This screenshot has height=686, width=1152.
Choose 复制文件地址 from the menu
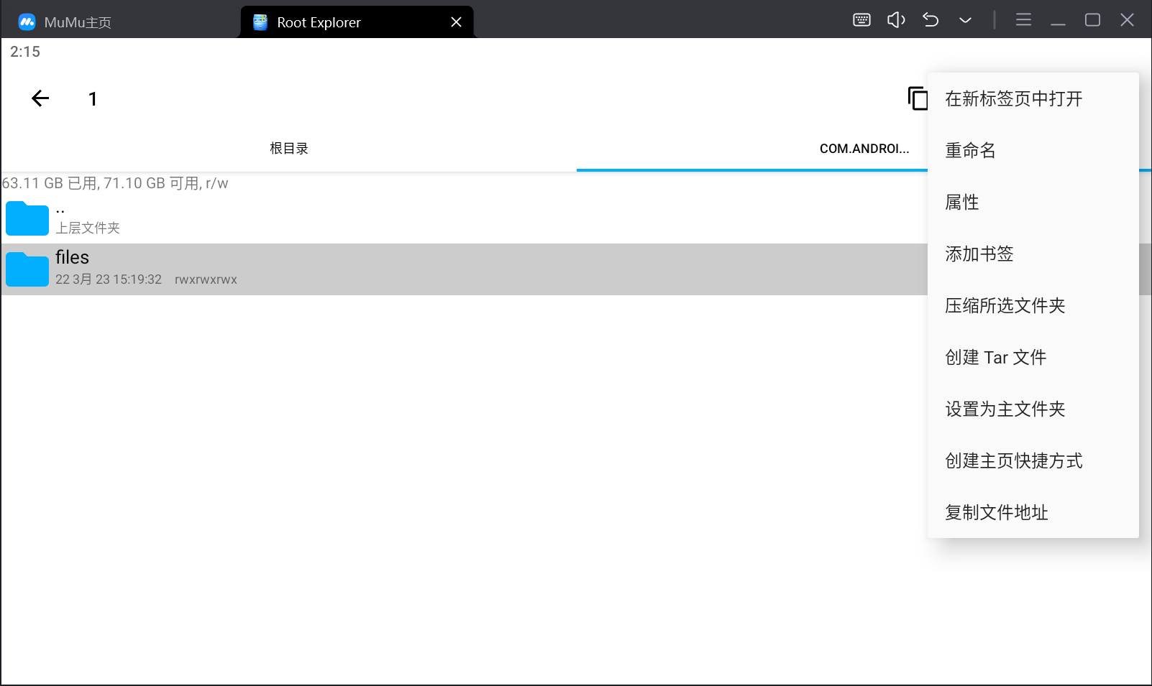(x=996, y=512)
